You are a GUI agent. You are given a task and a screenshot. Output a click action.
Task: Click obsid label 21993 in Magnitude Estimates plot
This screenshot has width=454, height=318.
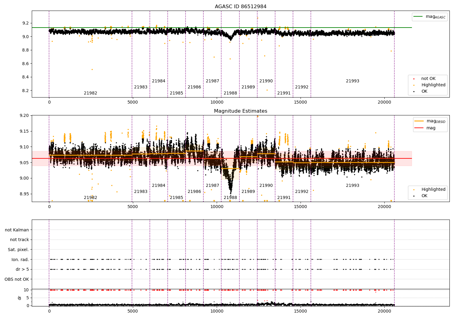(x=353, y=185)
